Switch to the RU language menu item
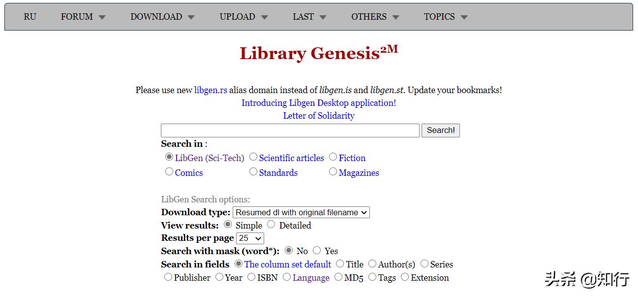Viewport: 638px width, 296px height. tap(30, 17)
